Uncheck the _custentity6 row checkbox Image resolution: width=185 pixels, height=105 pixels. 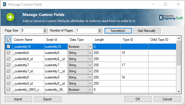coord(9,53)
